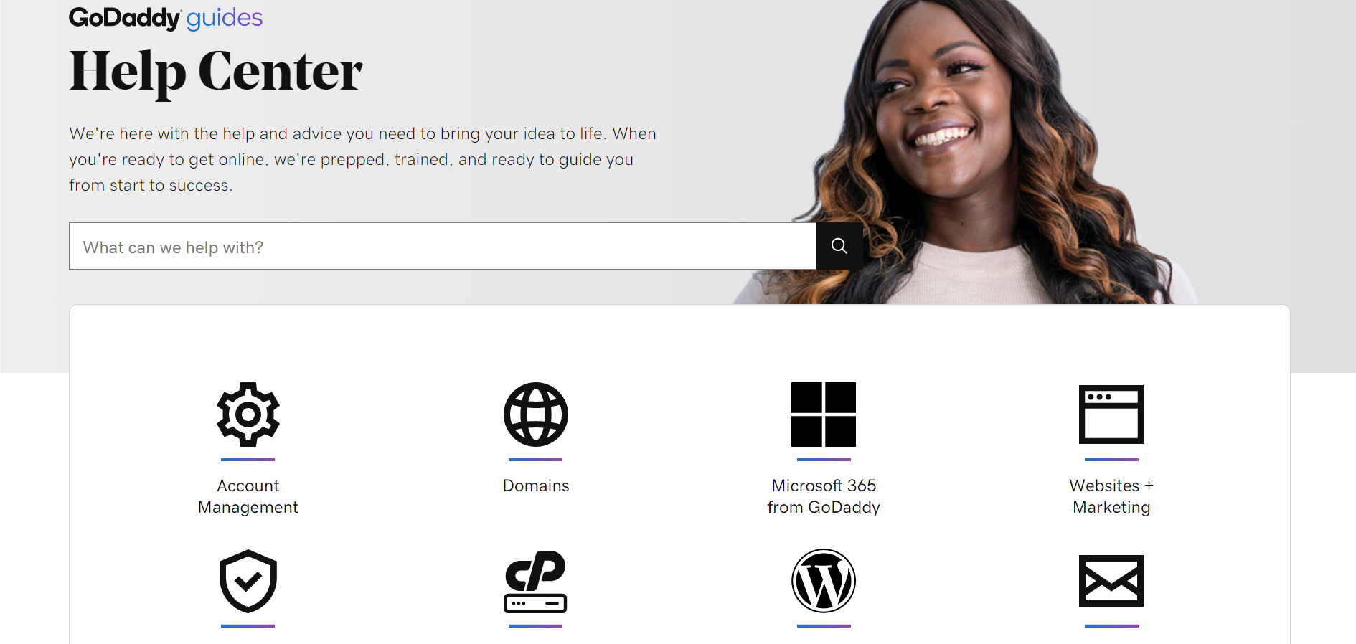Select the WordPress logo icon
The height and width of the screenshot is (644, 1356).
click(823, 581)
